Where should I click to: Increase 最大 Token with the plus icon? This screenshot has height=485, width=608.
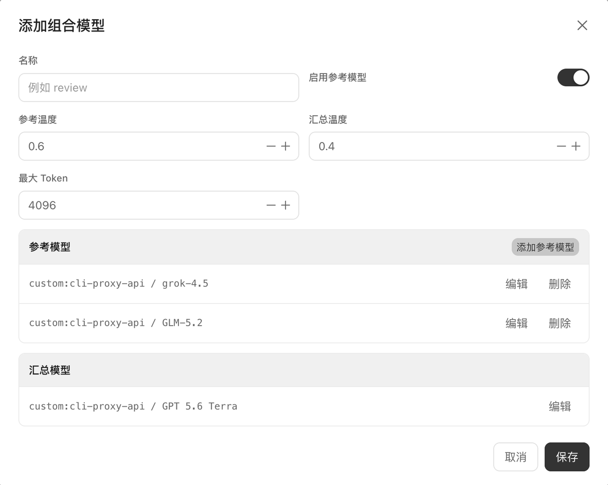click(285, 205)
